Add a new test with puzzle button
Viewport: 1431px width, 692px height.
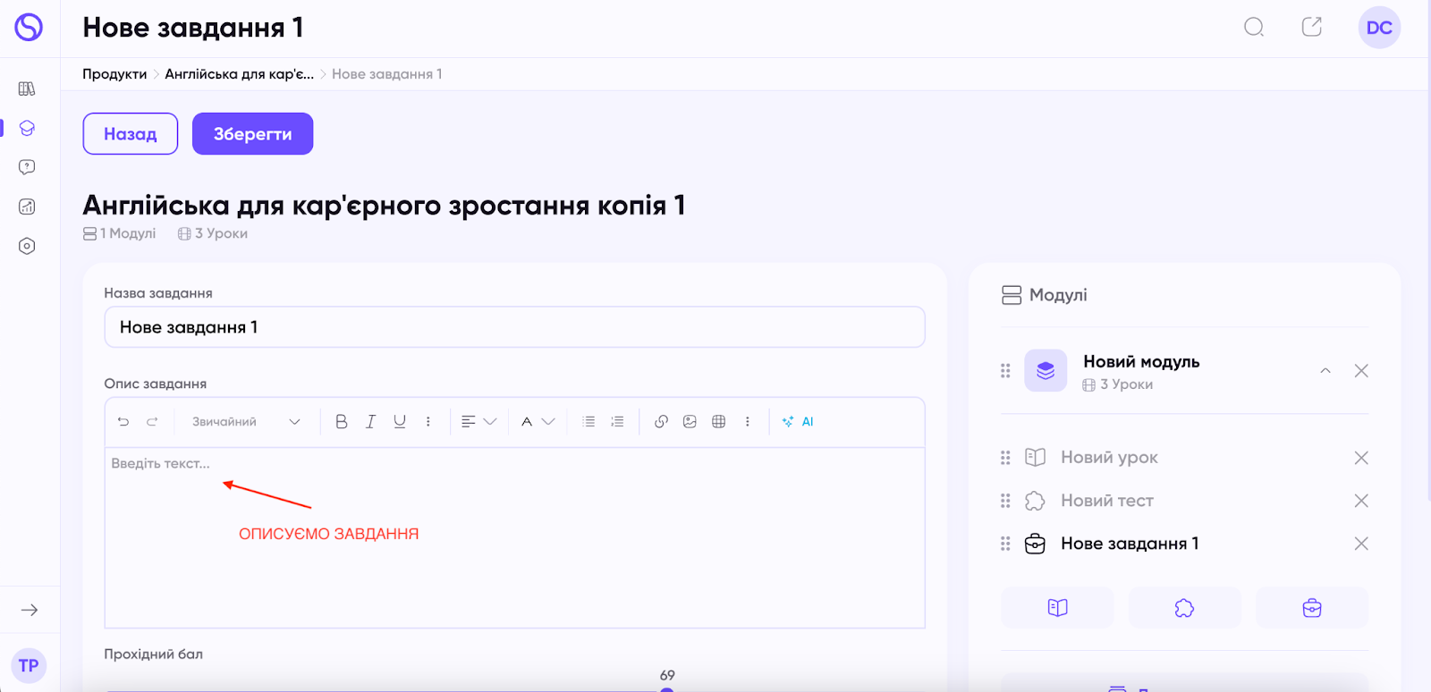pos(1184,608)
